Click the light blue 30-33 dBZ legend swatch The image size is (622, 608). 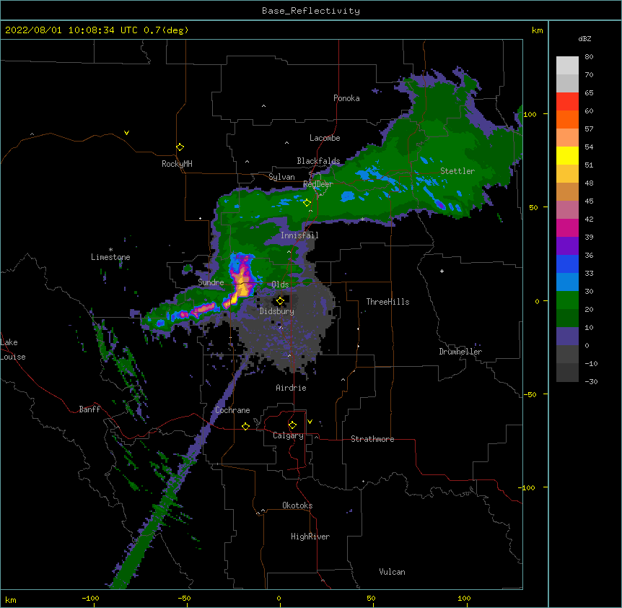567,282
